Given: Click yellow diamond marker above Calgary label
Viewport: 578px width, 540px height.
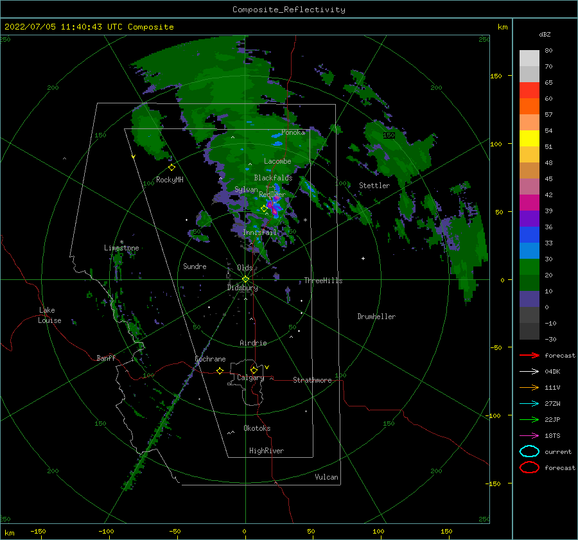Looking at the screenshot, I should point(254,370).
